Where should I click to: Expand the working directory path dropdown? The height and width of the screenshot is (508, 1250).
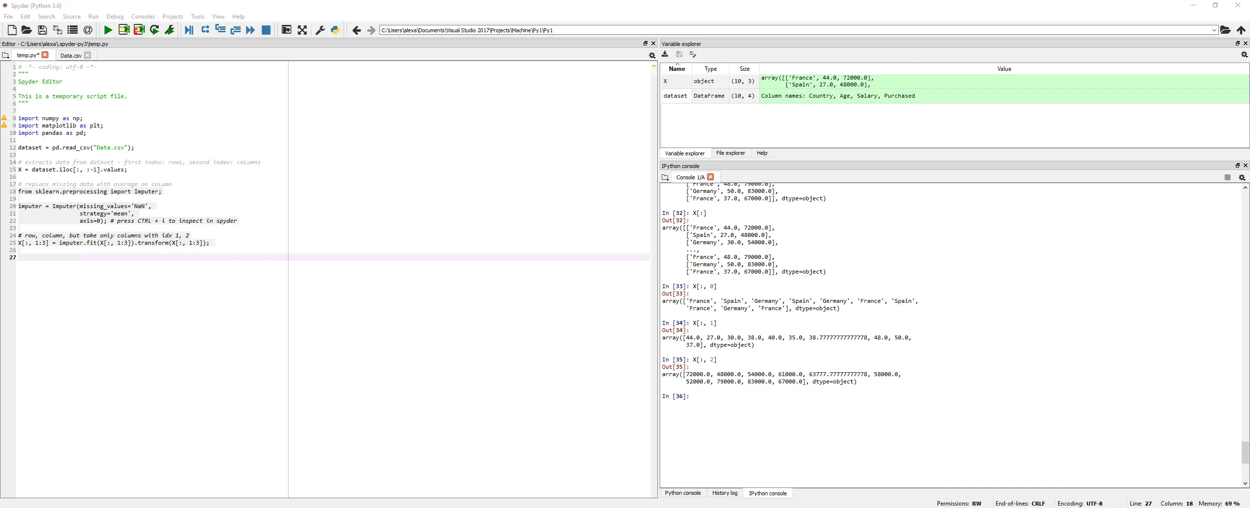1214,30
